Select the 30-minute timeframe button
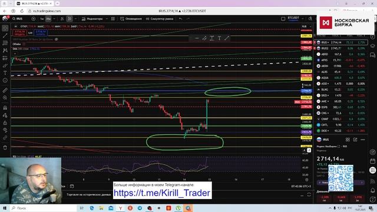 pyautogui.click(x=48, y=19)
